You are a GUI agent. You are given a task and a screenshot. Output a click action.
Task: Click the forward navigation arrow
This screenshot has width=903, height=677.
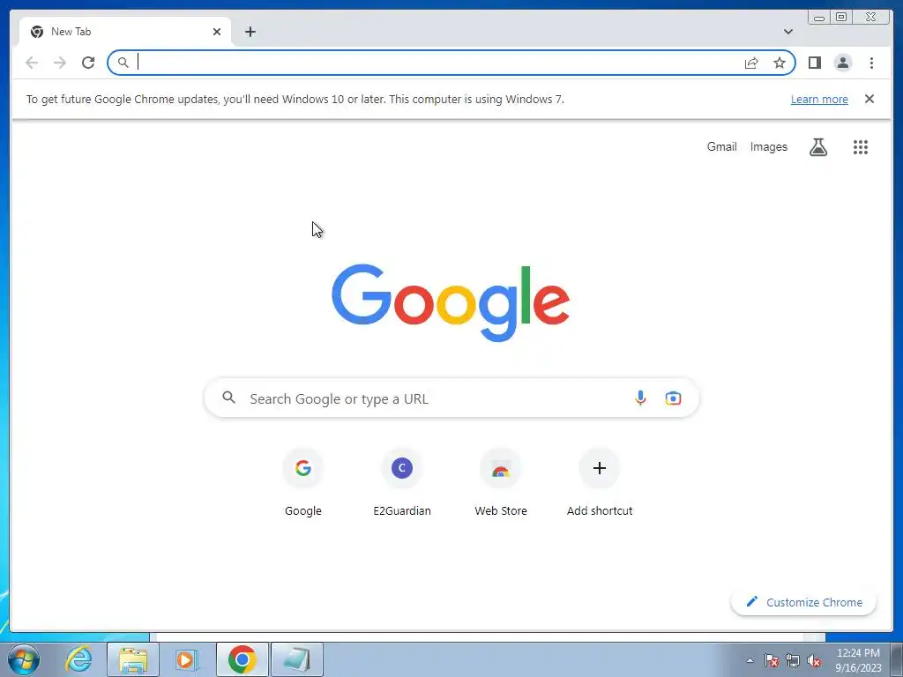pyautogui.click(x=60, y=63)
